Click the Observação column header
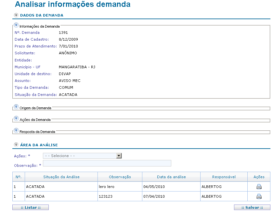 tap(120, 177)
